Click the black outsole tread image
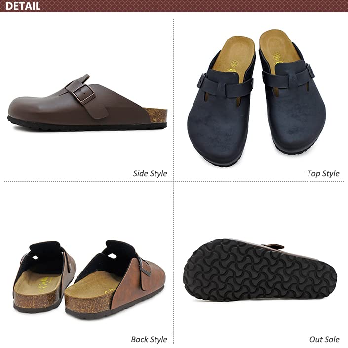The image size is (348, 348). (260, 270)
